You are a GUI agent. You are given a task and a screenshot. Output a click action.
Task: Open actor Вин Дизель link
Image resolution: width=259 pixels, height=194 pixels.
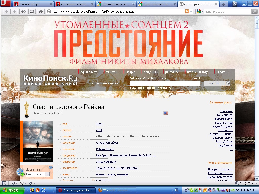point(225,130)
